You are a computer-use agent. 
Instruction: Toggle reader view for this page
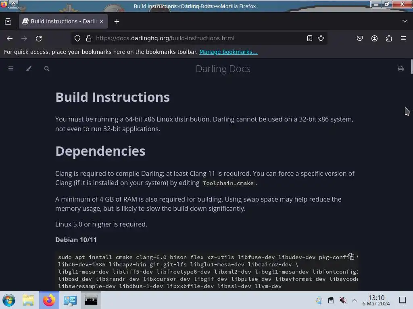pyautogui.click(x=310, y=38)
